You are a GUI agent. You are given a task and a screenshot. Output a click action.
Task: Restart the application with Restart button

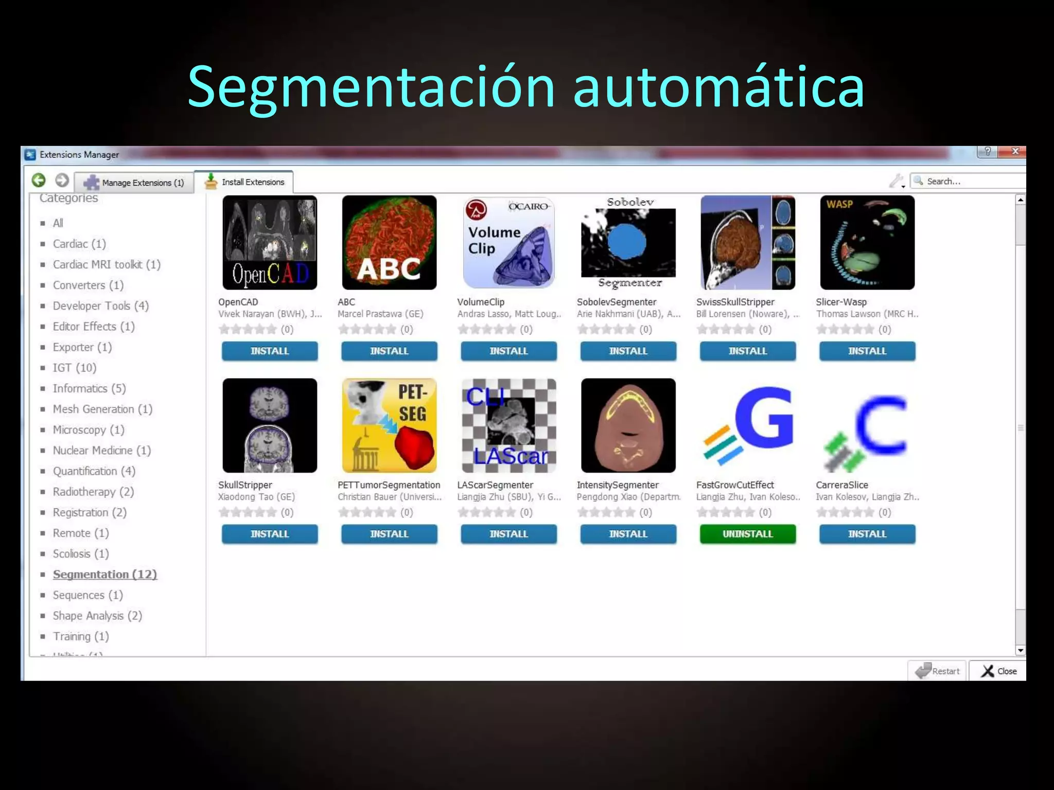(937, 671)
